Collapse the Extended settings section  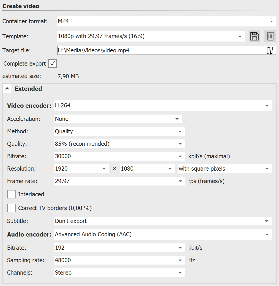(x=7, y=89)
